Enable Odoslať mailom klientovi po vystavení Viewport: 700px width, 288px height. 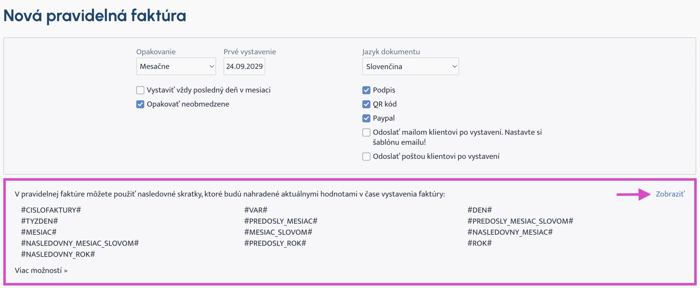coord(366,132)
